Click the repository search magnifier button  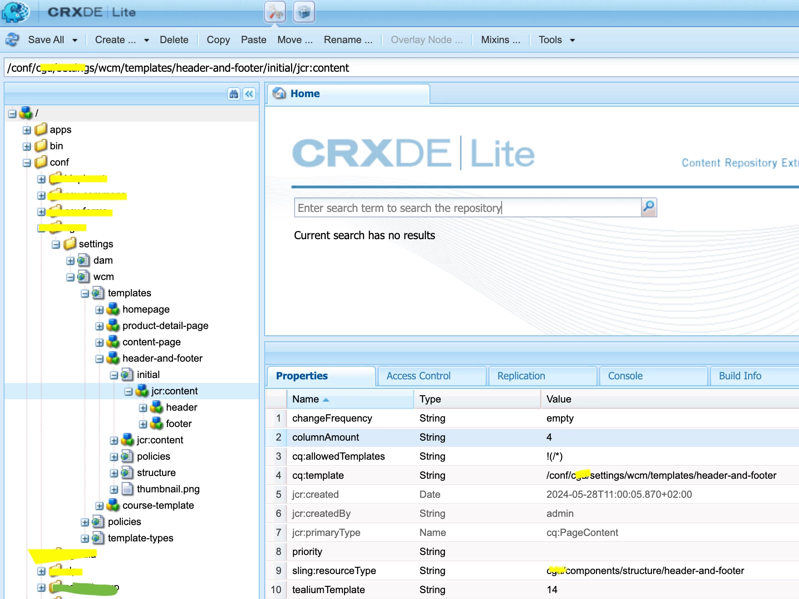[x=649, y=207]
